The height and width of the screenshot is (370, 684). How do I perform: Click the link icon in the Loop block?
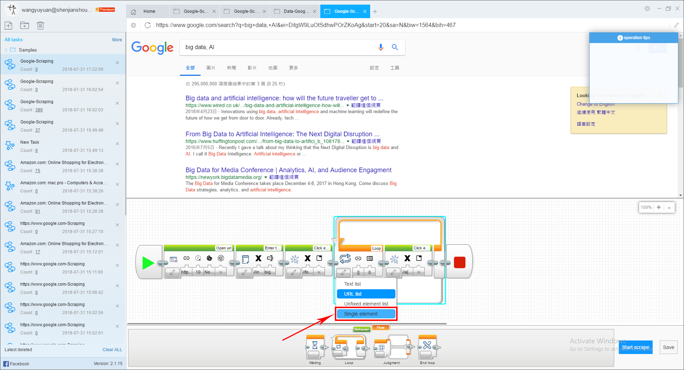click(x=358, y=258)
